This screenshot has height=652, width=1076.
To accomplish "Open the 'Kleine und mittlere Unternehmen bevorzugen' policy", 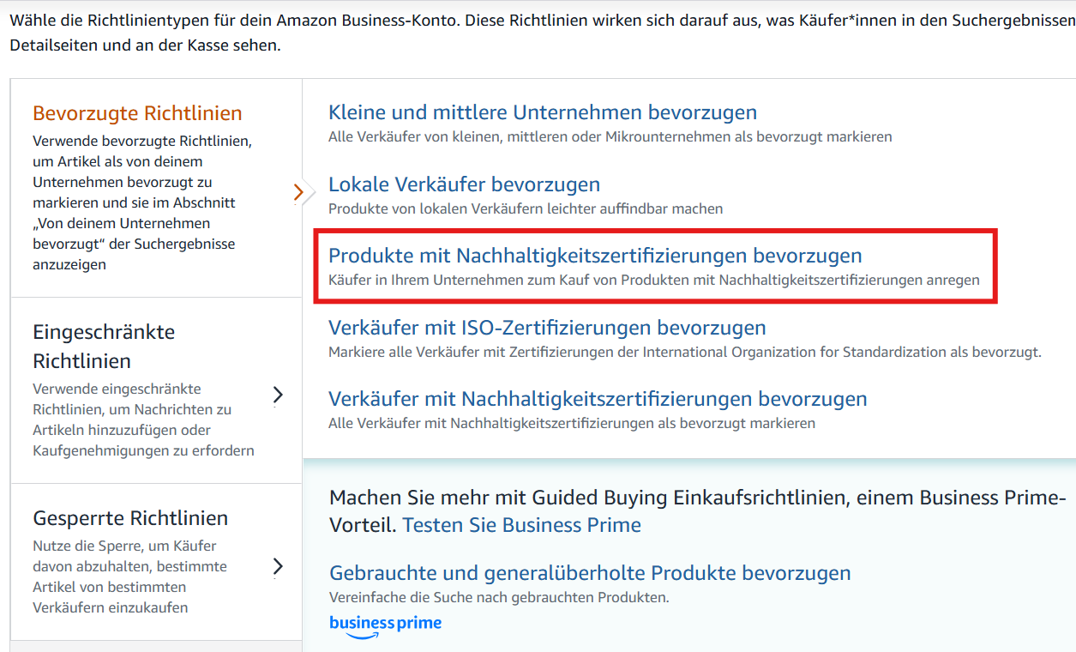I will pos(543,112).
